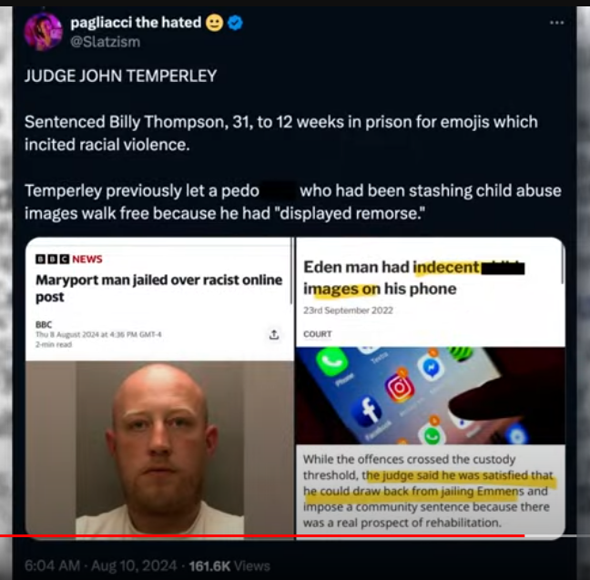
Task: Open the pagliacci the hated profile avatar
Action: coord(44,32)
